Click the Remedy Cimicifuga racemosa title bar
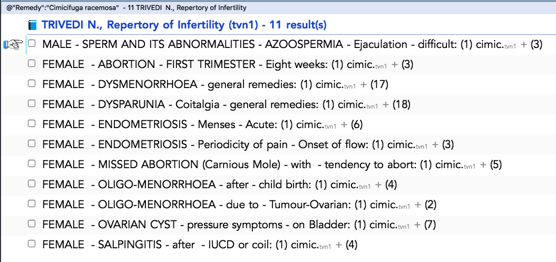556x262 pixels. (126, 7)
